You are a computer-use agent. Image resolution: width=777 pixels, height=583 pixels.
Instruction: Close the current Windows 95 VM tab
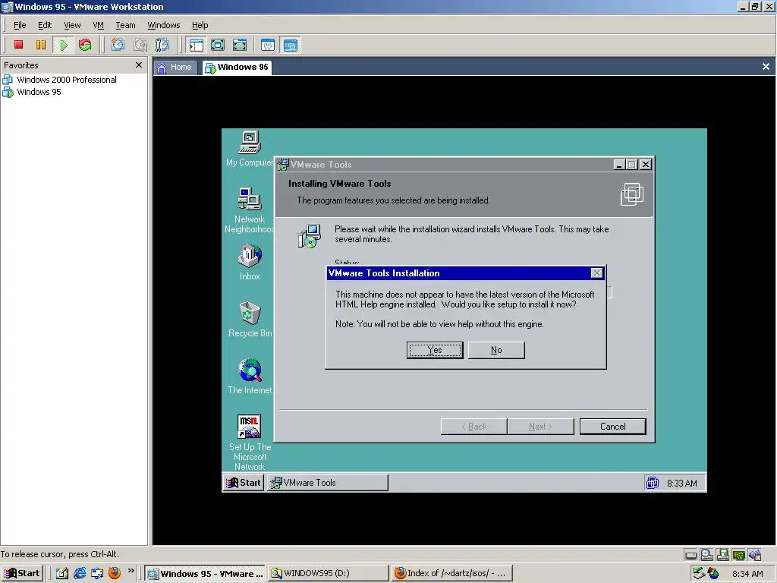(766, 67)
